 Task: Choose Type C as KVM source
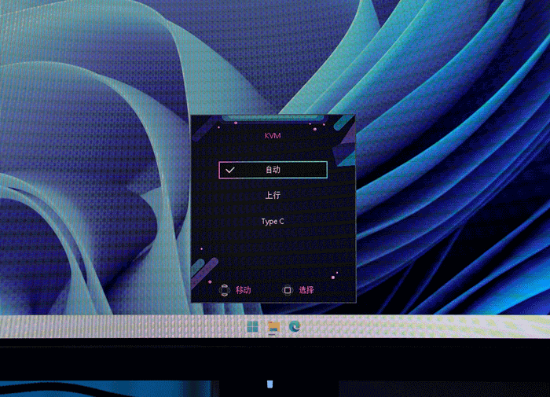[273, 222]
